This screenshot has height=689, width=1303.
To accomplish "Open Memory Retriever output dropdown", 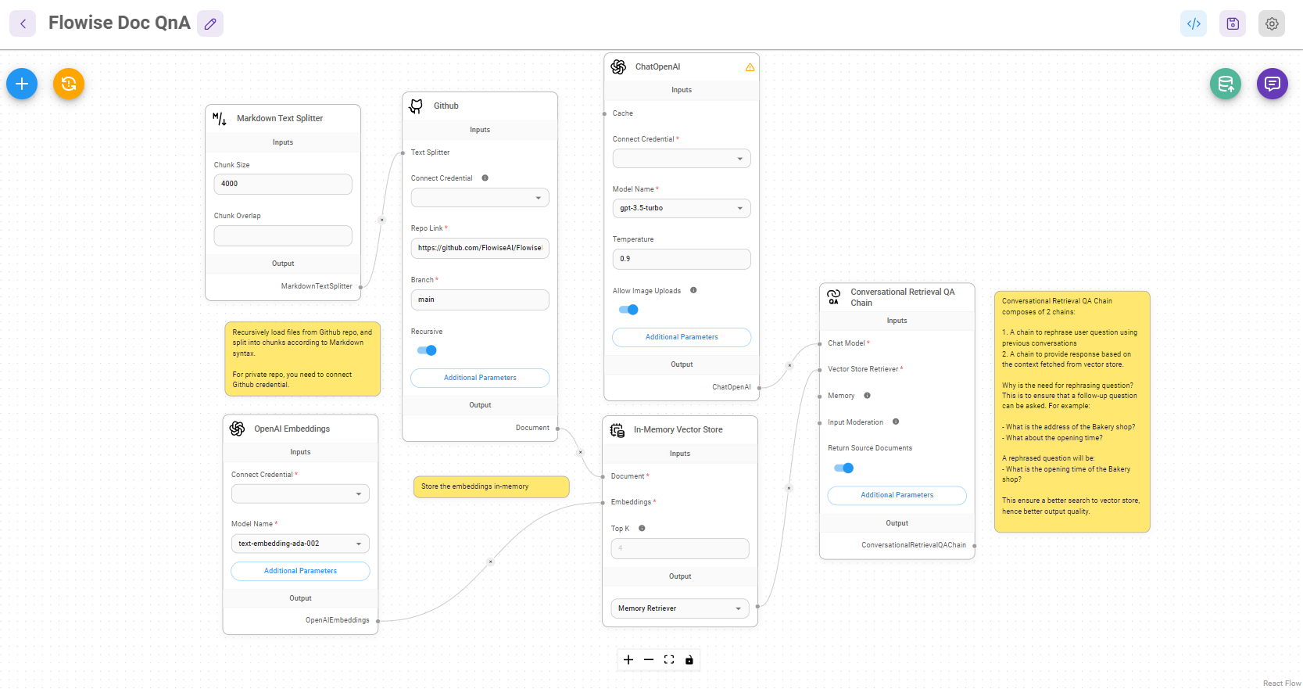I will [x=680, y=608].
